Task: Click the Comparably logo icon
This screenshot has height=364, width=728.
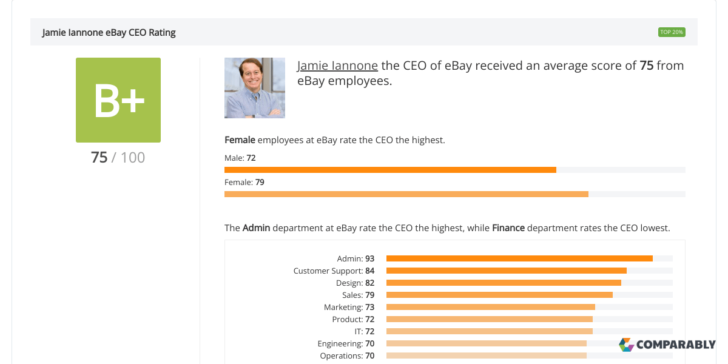Action: pos(626,345)
